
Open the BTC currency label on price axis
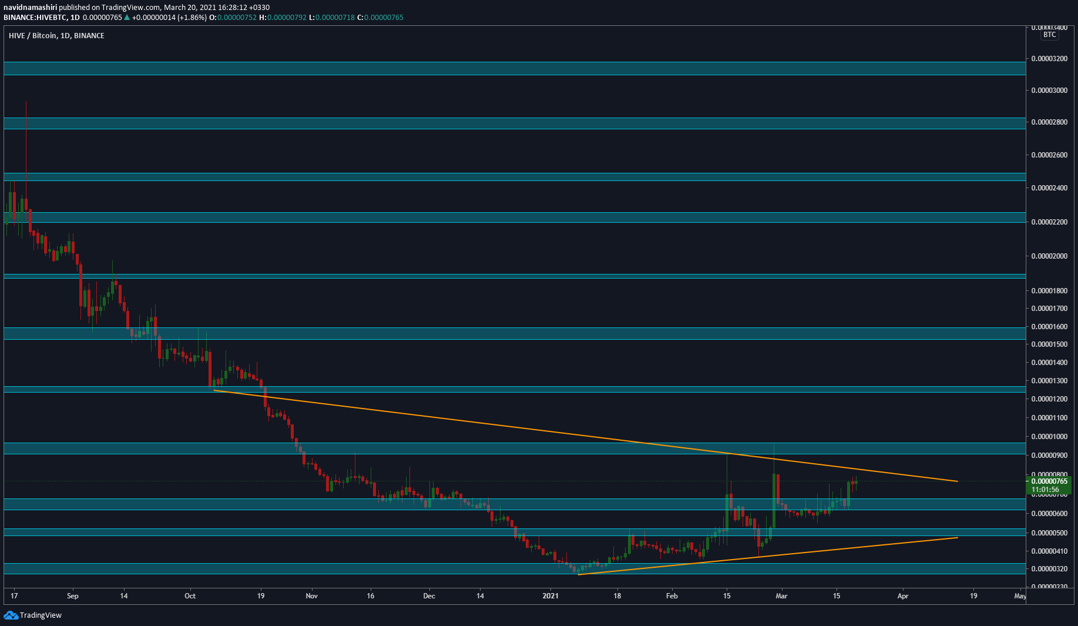[x=1049, y=35]
